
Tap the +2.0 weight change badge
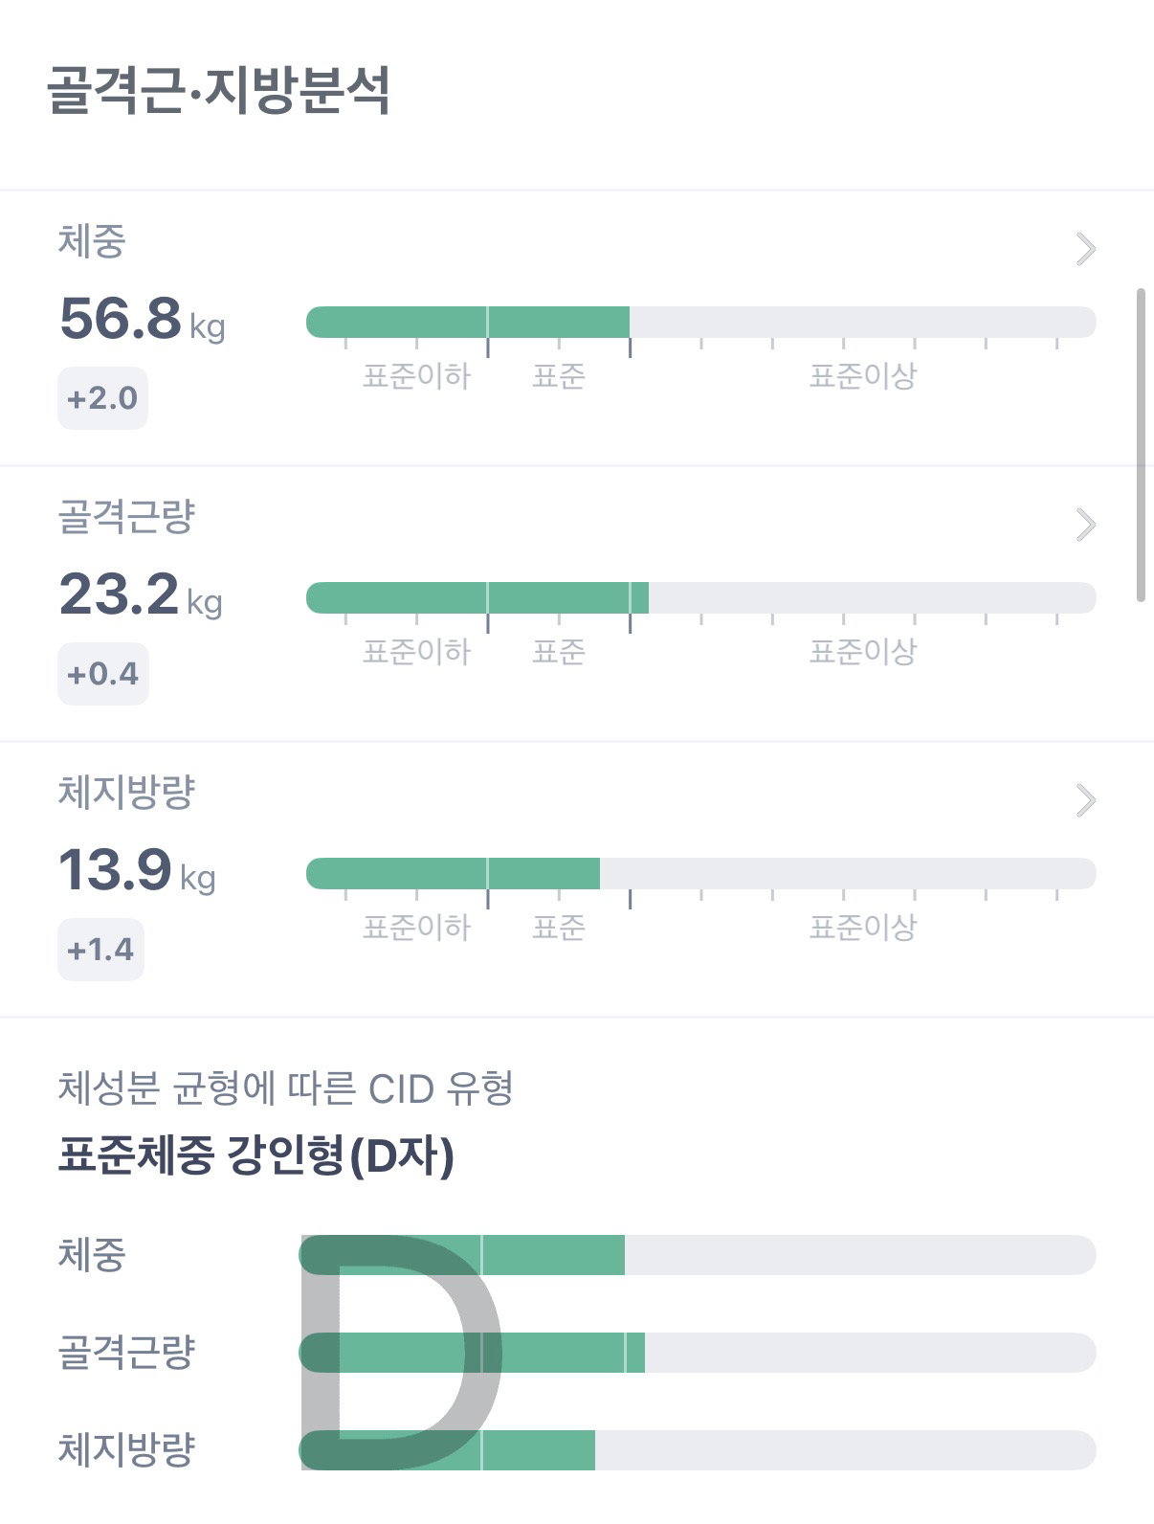pyautogui.click(x=102, y=398)
